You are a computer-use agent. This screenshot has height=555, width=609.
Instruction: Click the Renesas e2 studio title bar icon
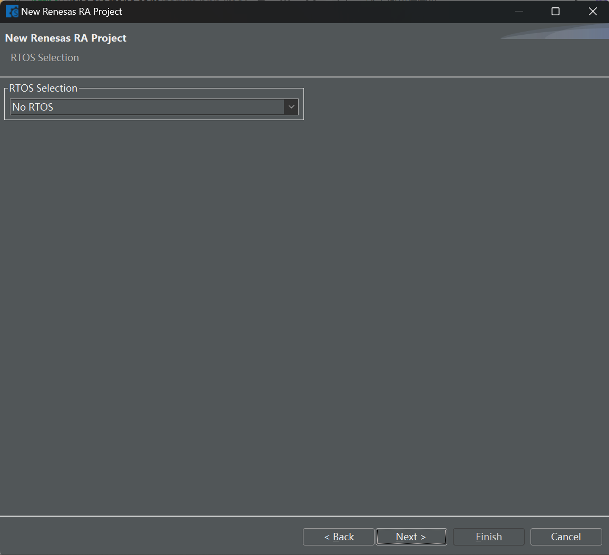[x=12, y=12]
